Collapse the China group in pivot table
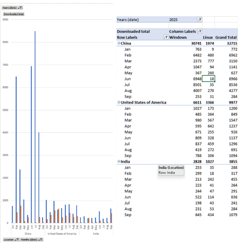 (119, 44)
